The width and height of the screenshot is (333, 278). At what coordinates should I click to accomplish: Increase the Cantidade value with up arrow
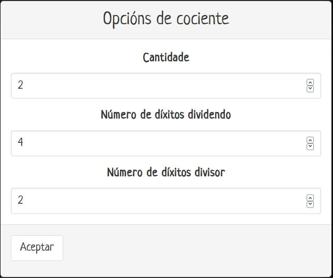point(310,83)
